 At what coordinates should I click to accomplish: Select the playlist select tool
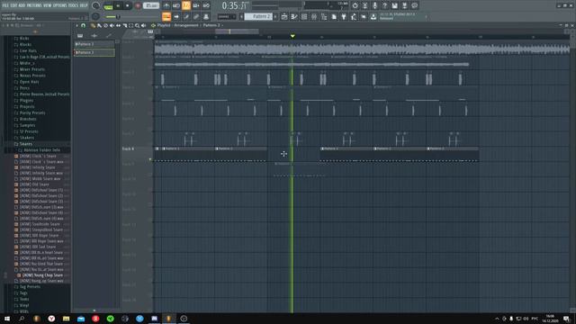131,25
